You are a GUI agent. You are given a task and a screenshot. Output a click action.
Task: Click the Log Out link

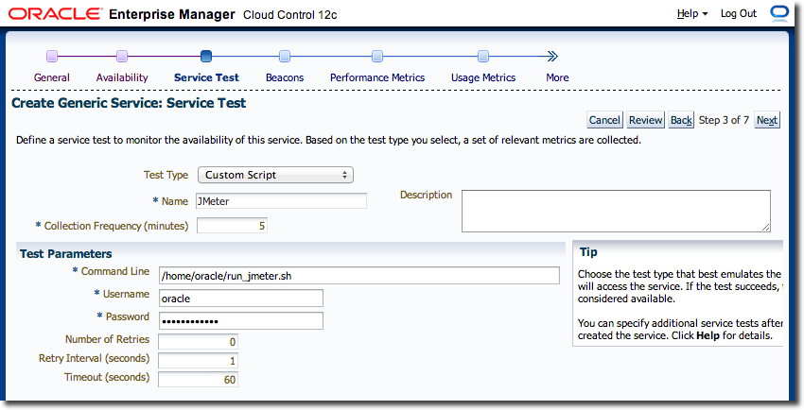click(738, 14)
